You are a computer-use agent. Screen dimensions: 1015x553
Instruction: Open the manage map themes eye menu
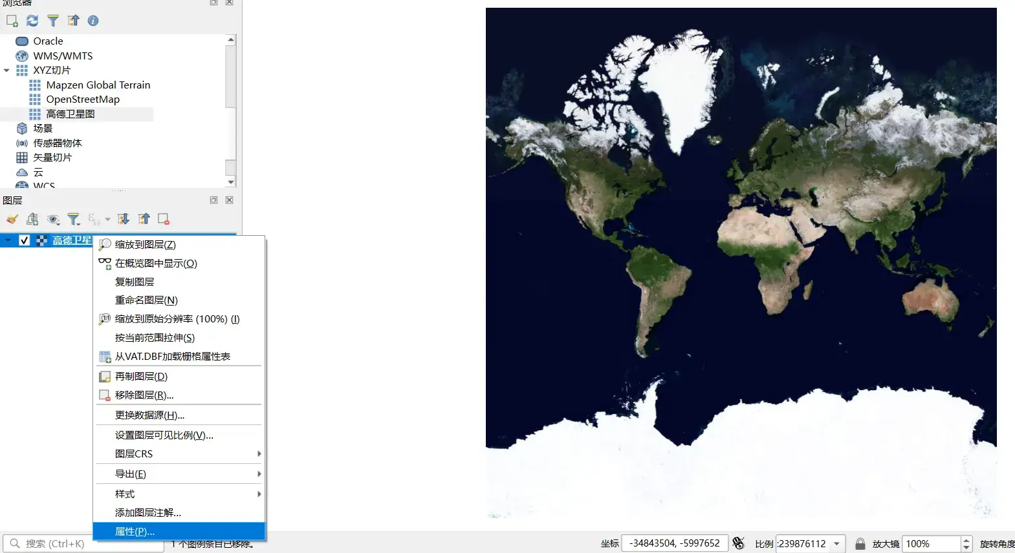[53, 220]
